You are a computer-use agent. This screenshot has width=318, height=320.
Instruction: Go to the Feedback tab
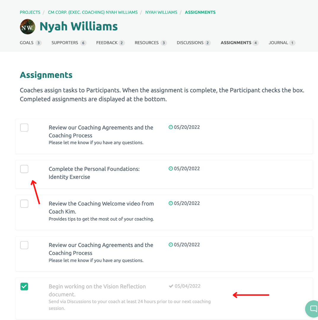pos(111,43)
